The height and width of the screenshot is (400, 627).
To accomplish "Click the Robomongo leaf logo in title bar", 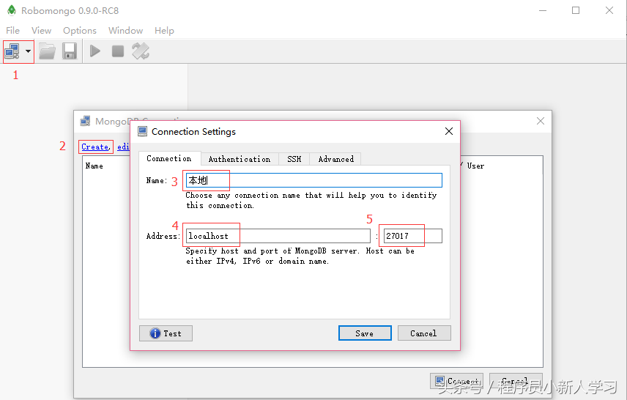I will point(12,10).
